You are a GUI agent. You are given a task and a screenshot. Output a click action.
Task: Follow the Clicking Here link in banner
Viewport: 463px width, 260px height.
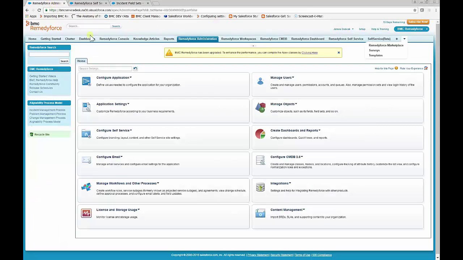[310, 53]
